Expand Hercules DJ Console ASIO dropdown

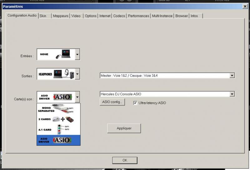232,94
